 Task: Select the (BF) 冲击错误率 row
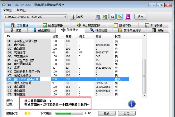point(68,56)
